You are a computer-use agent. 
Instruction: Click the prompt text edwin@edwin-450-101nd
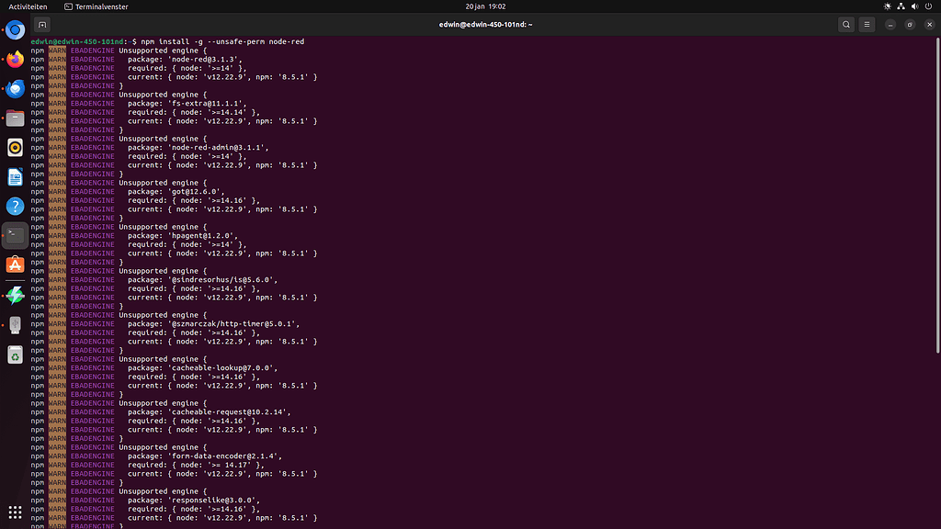click(x=77, y=41)
